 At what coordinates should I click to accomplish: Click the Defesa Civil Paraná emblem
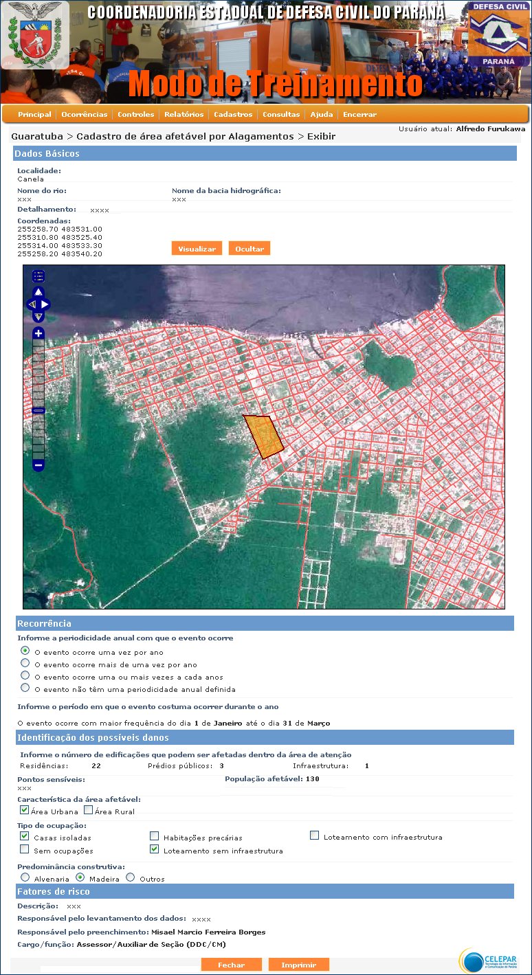point(499,34)
